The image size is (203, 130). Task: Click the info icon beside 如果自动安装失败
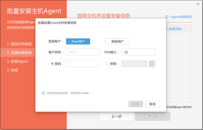coord(43,93)
